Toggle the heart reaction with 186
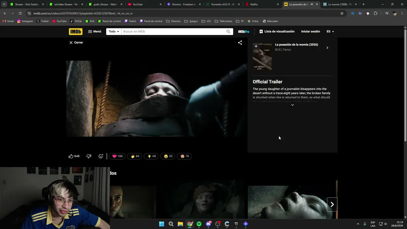Viewport: 407px width, 229px height. (117, 156)
